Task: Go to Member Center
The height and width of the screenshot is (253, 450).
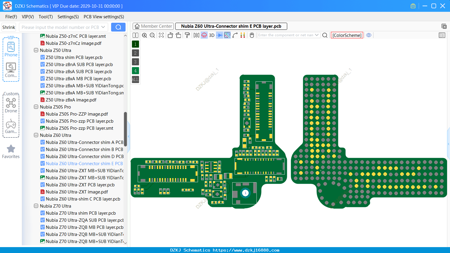Action: pyautogui.click(x=153, y=26)
